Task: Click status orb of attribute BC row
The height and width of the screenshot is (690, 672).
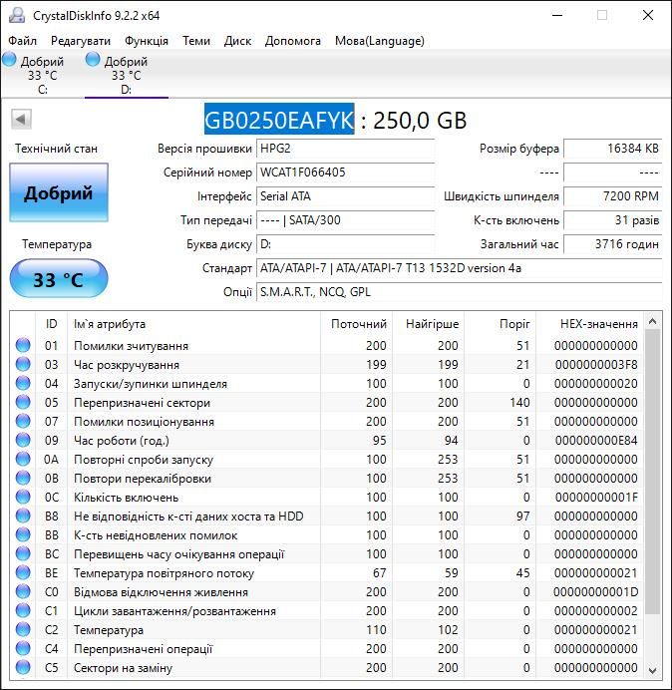Action: coord(23,553)
